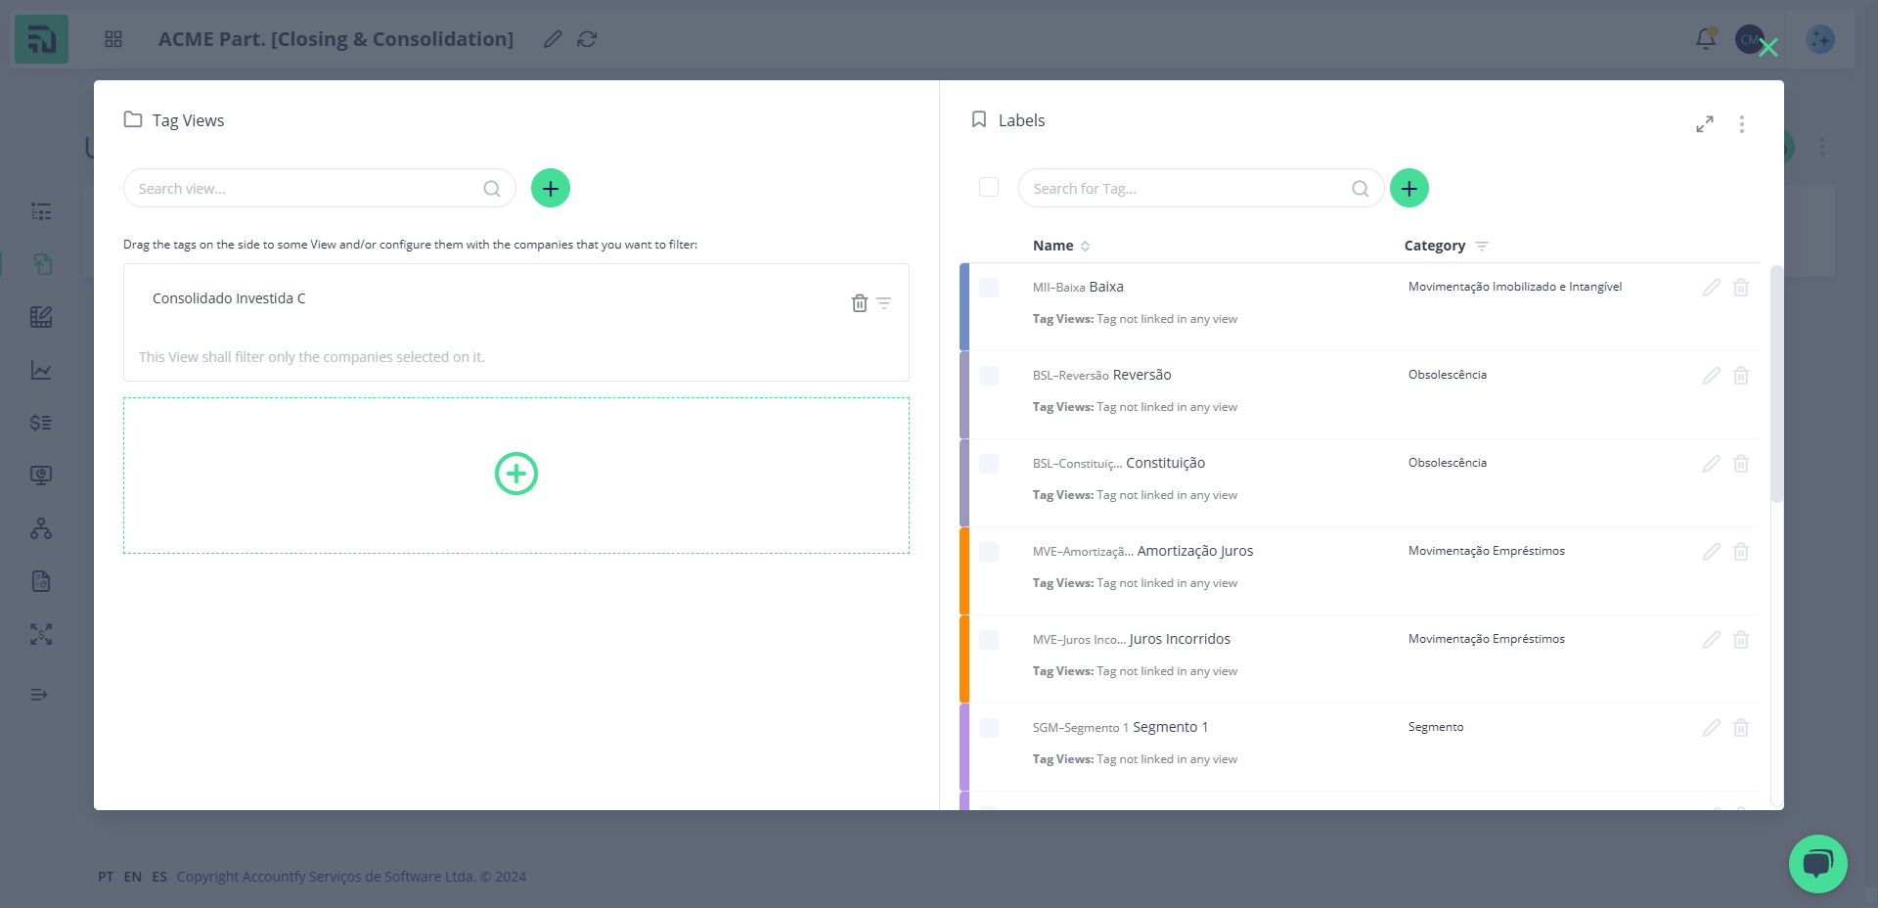Add a new label with the plus button
Screen dimensions: 1878x908
coord(1409,188)
